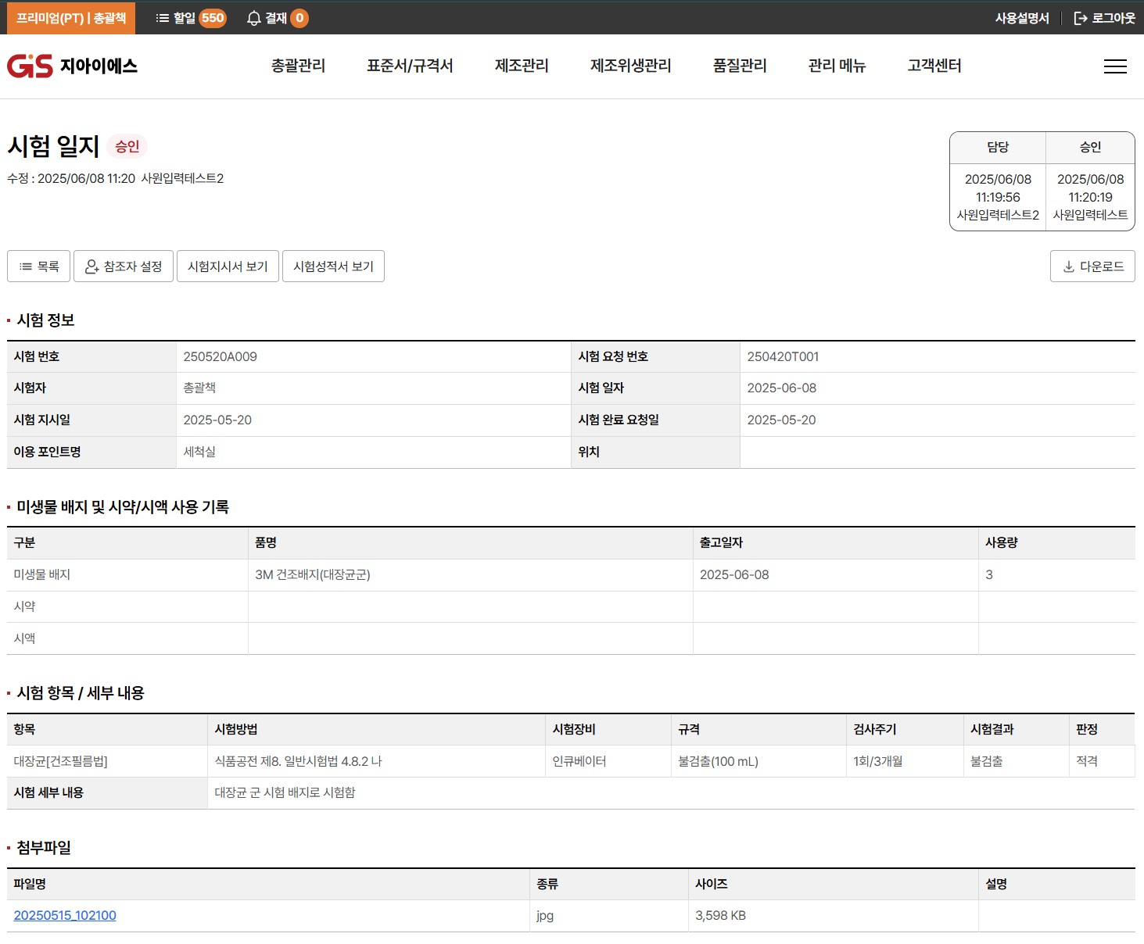The height and width of the screenshot is (944, 1144).
Task: Click 시험지시서 보기 button
Action: click(228, 266)
